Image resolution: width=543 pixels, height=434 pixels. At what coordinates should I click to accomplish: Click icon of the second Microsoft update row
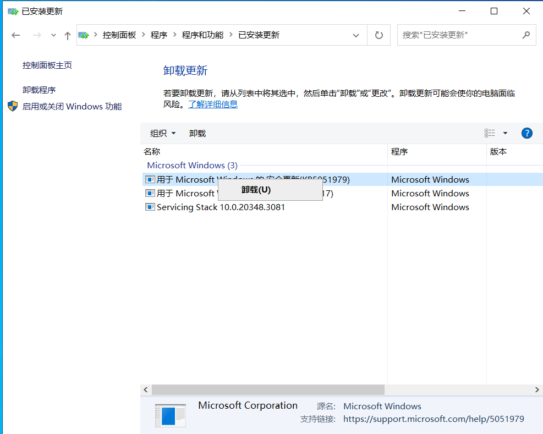click(x=150, y=193)
